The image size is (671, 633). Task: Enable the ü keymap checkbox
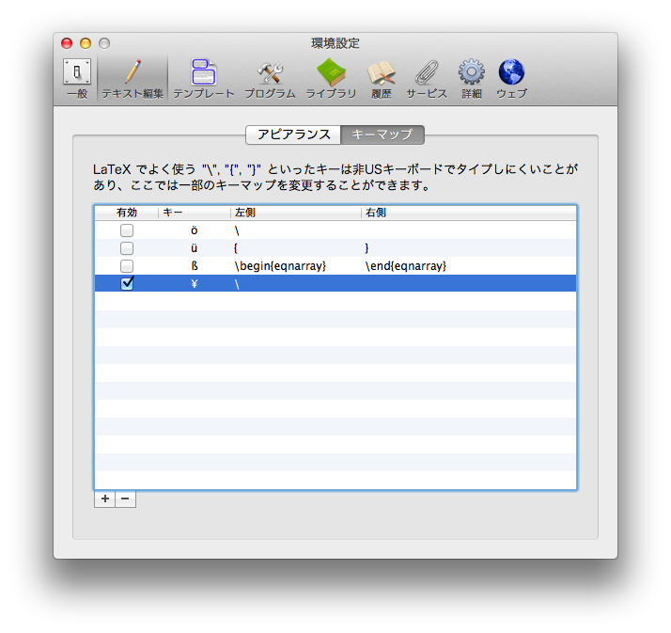127,248
